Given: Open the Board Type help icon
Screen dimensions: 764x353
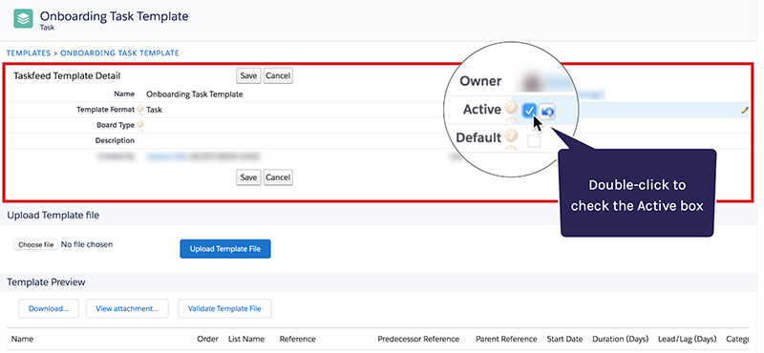Looking at the screenshot, I should pyautogui.click(x=140, y=125).
